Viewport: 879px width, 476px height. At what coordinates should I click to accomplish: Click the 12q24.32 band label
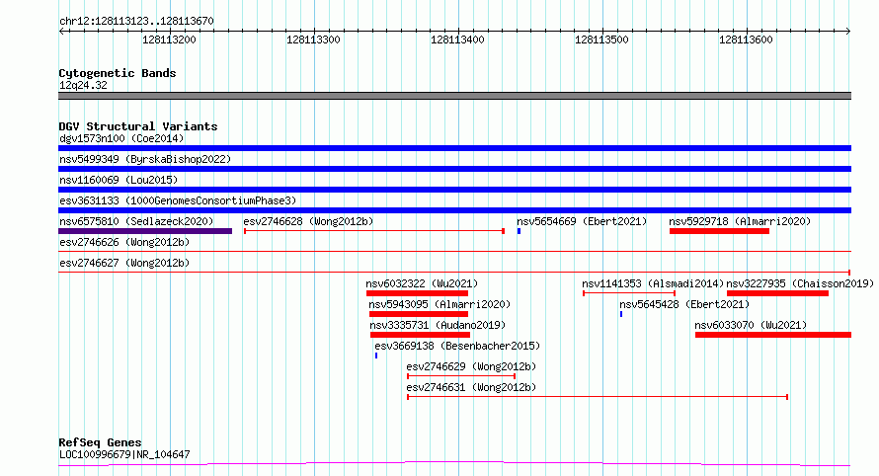pyautogui.click(x=83, y=85)
